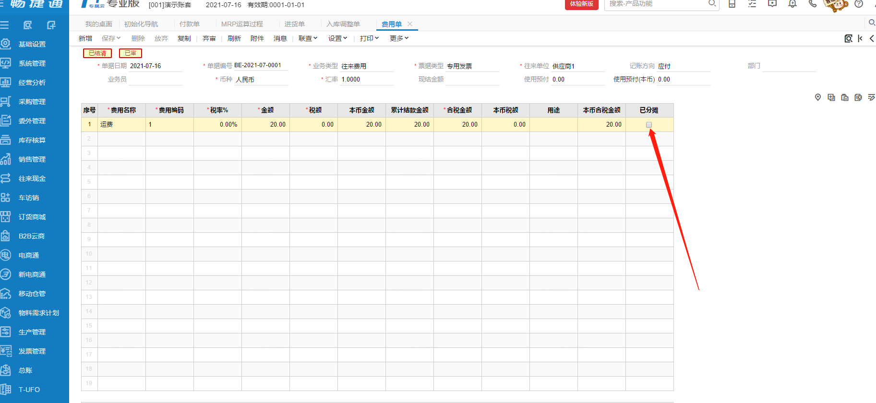Collapse the sidebar with hamburger menu icon
Image resolution: width=876 pixels, height=403 pixels.
(5, 25)
